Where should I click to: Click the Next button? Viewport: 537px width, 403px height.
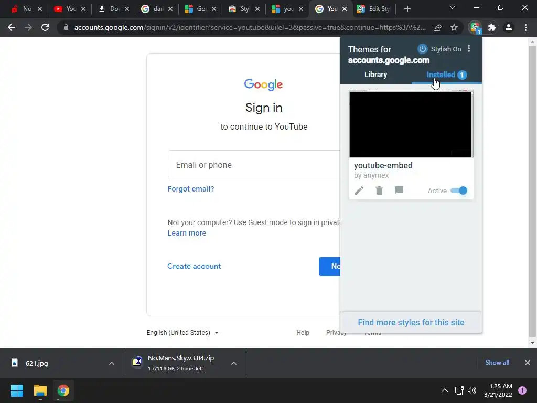tap(329, 266)
